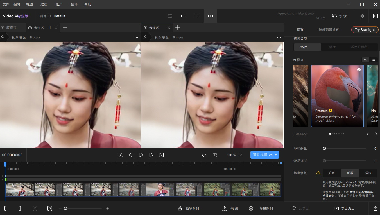Set trim end bracket
The width and height of the screenshot is (380, 215).
[20, 208]
